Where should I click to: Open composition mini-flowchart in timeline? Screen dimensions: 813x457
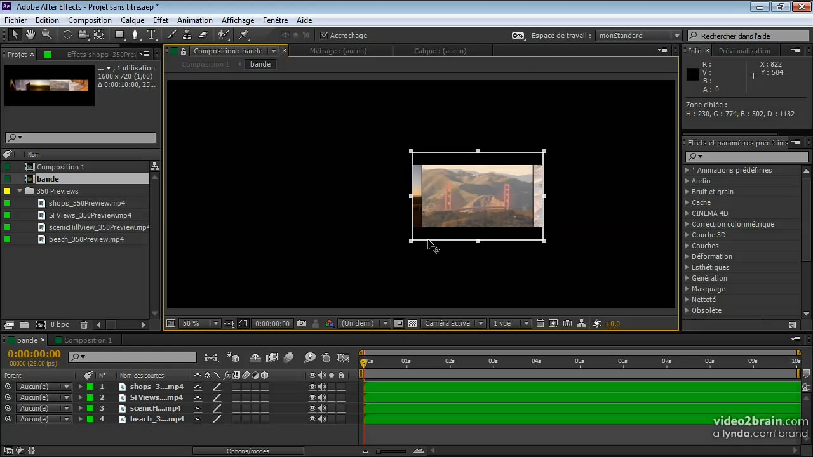point(212,358)
